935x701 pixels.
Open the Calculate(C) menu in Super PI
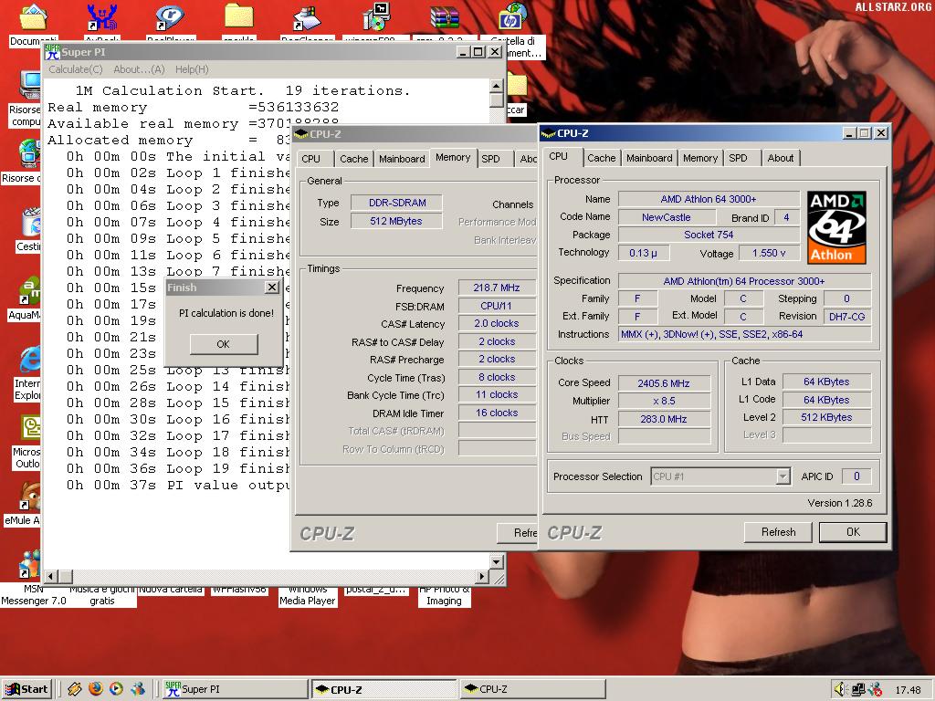(76, 69)
